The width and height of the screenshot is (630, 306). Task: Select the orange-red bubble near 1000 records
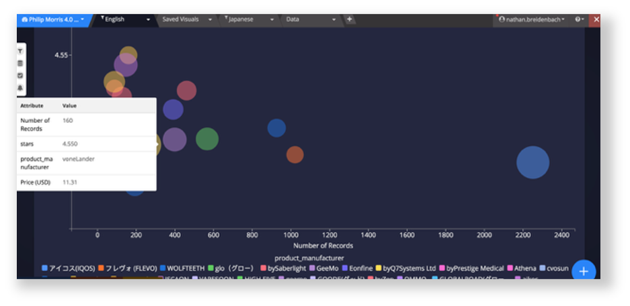point(295,155)
